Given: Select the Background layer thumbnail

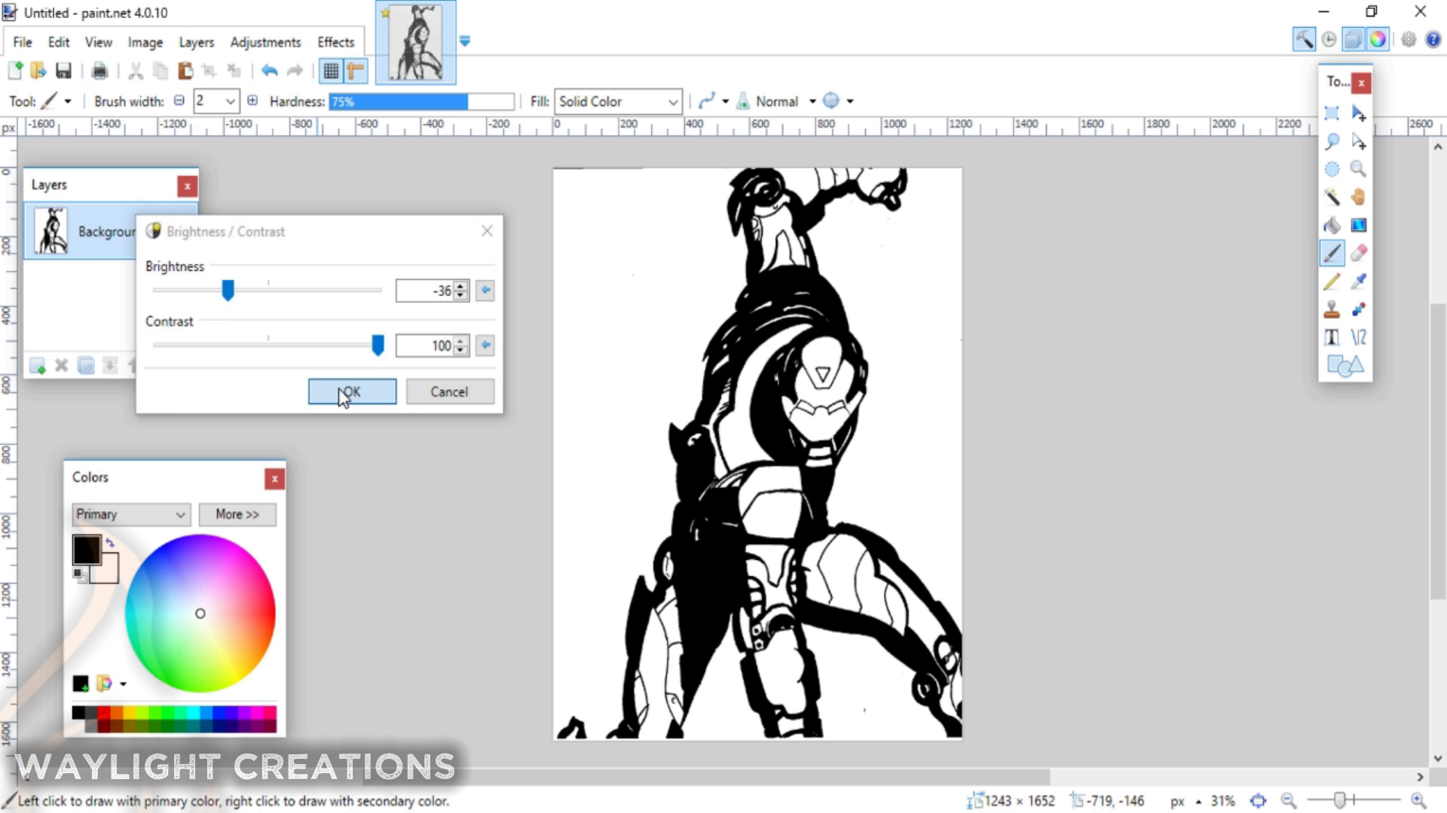Looking at the screenshot, I should coord(51,230).
